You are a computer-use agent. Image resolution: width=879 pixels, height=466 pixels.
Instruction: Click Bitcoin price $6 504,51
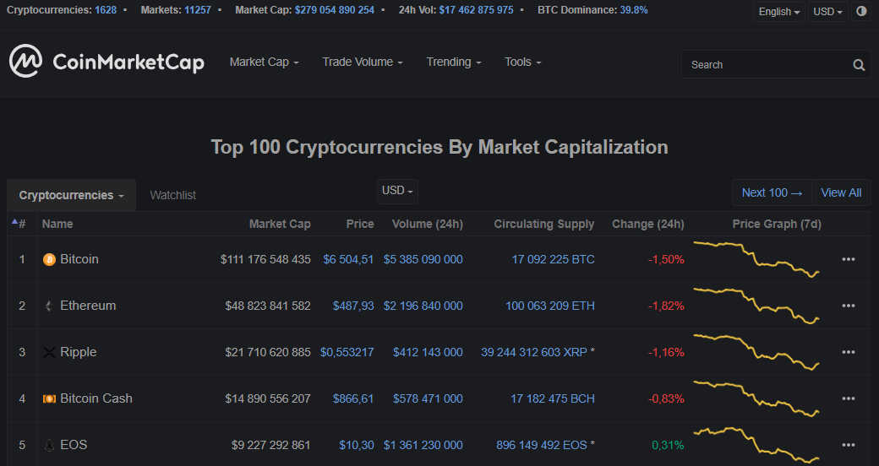click(348, 259)
